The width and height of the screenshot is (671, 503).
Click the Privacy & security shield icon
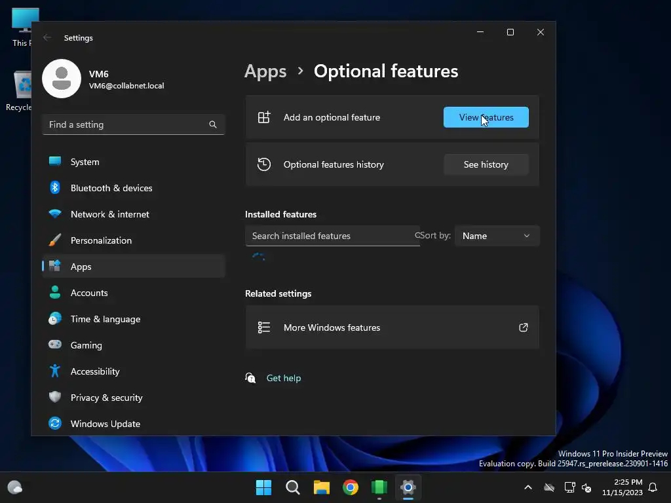click(x=55, y=398)
